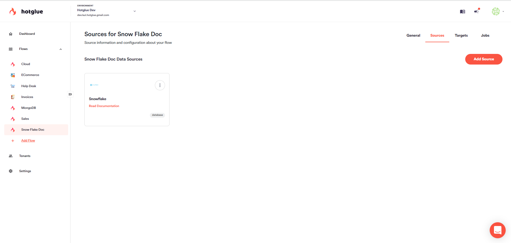Open the user avatar menu

(496, 11)
